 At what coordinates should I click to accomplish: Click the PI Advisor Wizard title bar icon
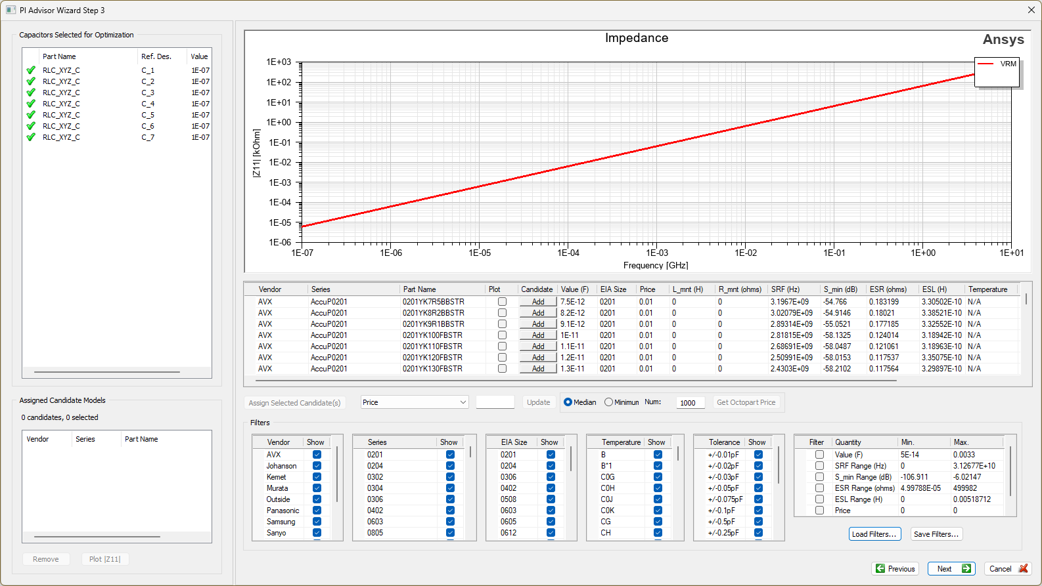11,10
